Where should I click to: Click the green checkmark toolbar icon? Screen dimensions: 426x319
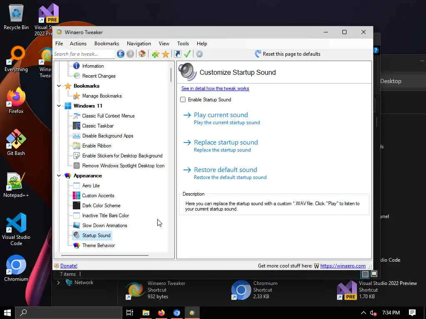(187, 54)
